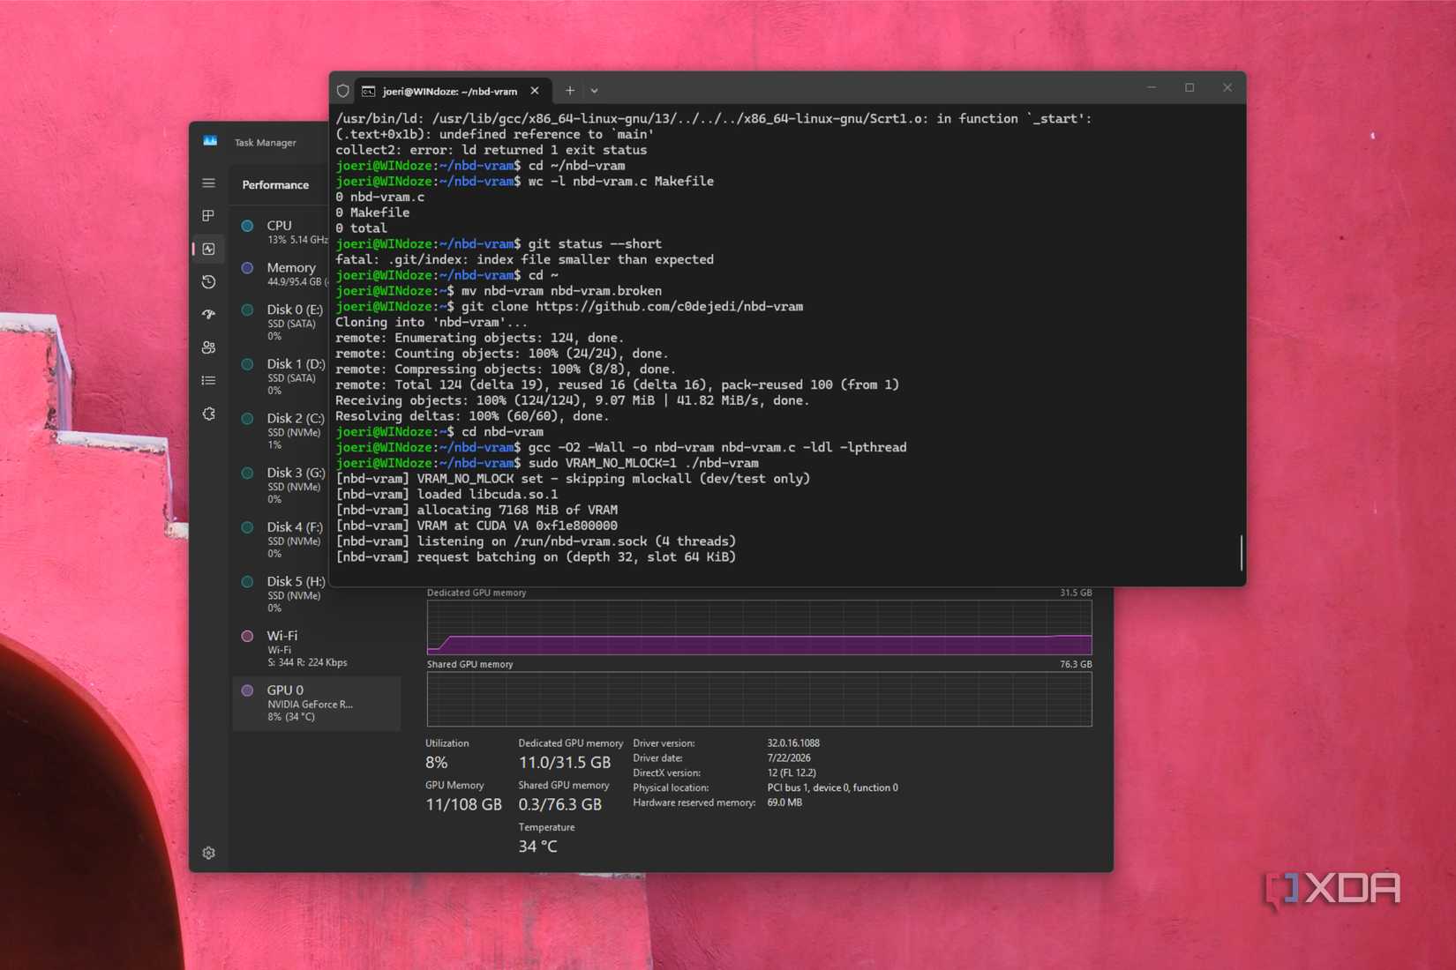1456x970 pixels.
Task: Select Disk 5 (H:) in performance list
Action: click(281, 594)
